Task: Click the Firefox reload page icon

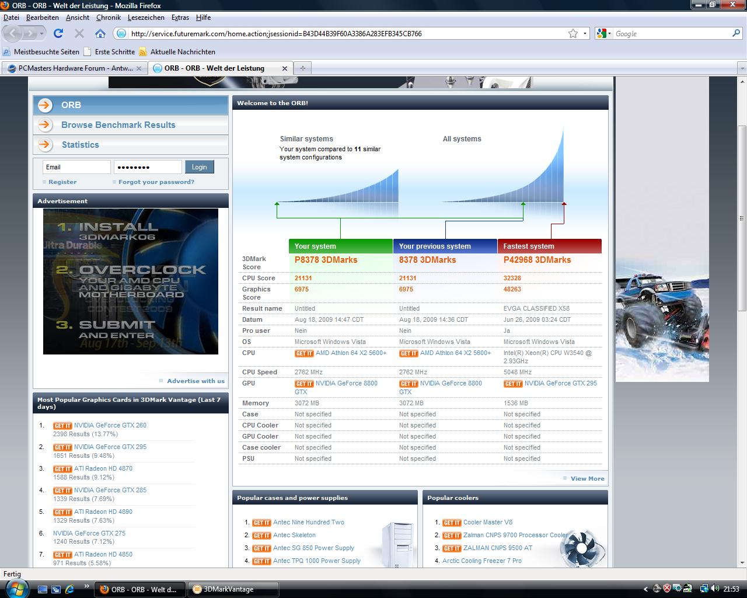Action: tap(58, 33)
